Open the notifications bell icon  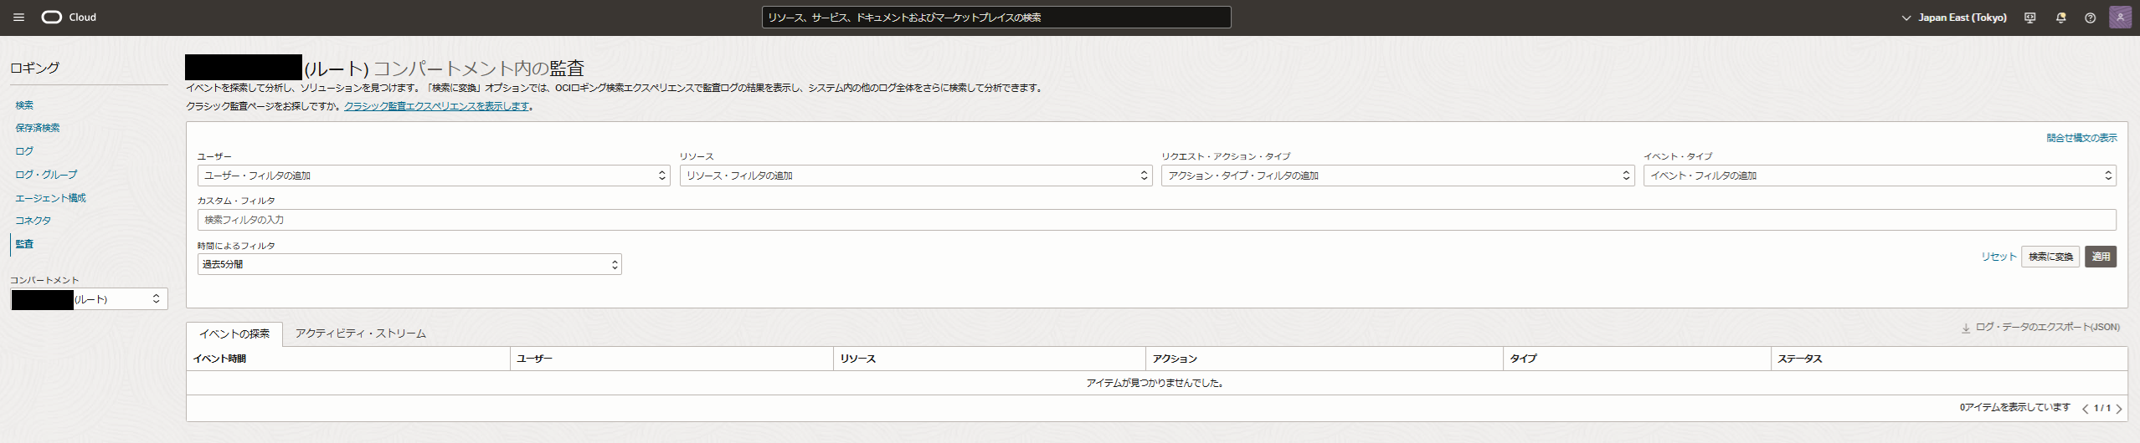pos(2060,18)
